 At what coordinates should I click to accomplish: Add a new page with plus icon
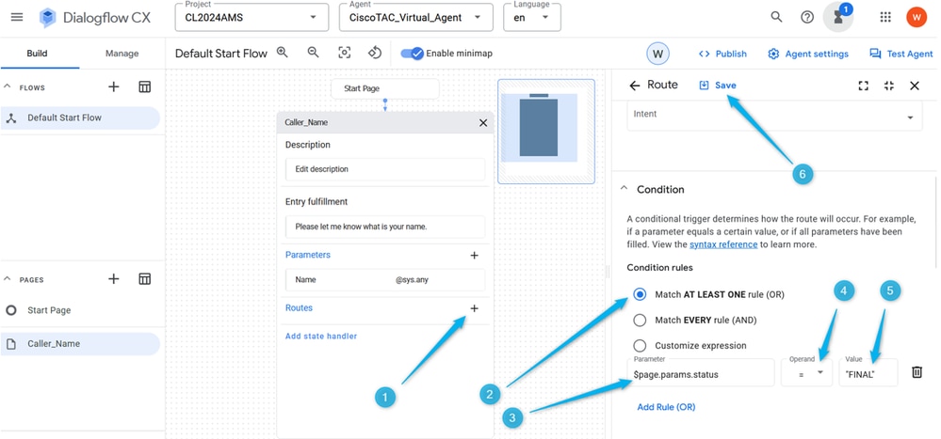[113, 278]
